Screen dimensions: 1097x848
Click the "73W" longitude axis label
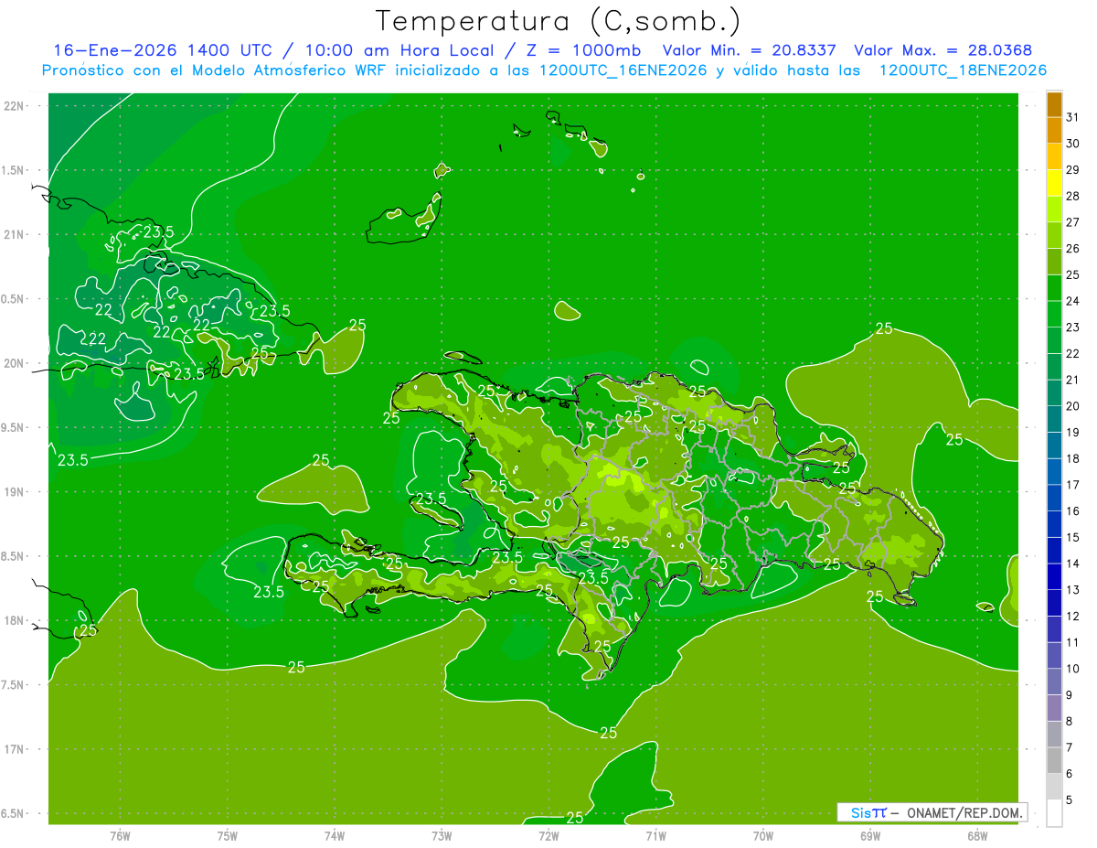[442, 835]
